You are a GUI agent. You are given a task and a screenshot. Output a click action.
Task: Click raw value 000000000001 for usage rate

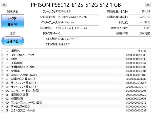(x=136, y=71)
